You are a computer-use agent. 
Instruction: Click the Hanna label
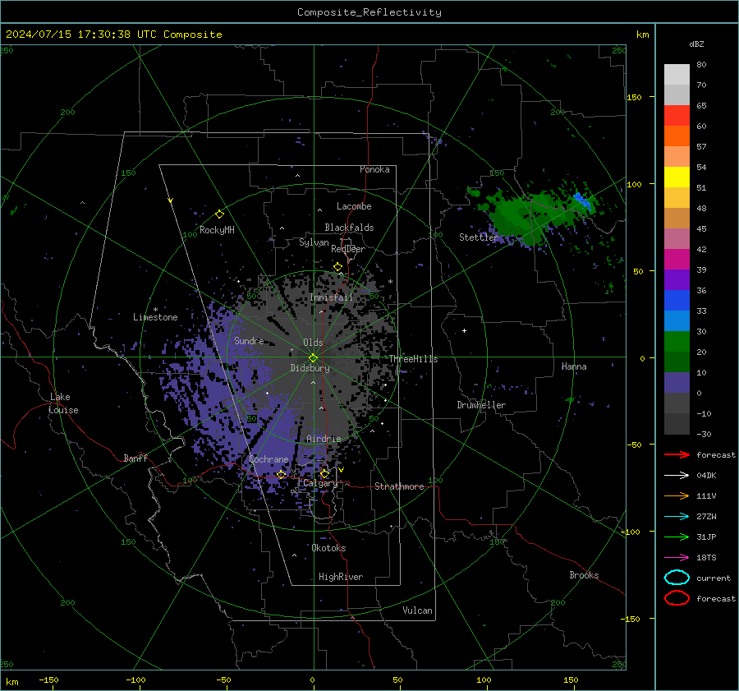(x=574, y=366)
